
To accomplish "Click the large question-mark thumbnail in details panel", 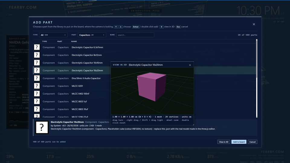I will [42, 127].
